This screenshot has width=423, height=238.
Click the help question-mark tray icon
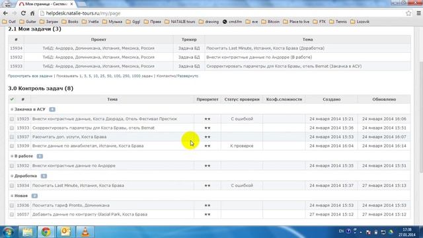point(348,231)
